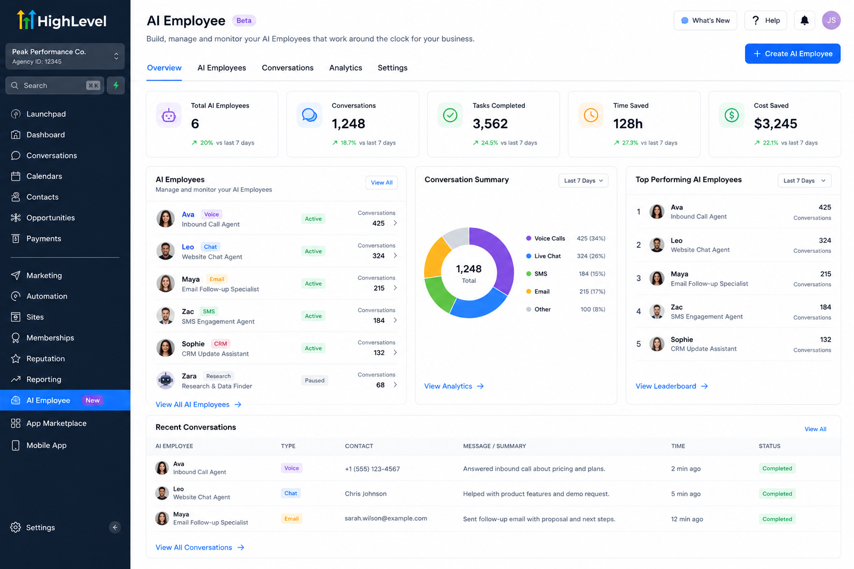The width and height of the screenshot is (854, 569).
Task: Click the Contacts person icon
Action: pos(16,197)
